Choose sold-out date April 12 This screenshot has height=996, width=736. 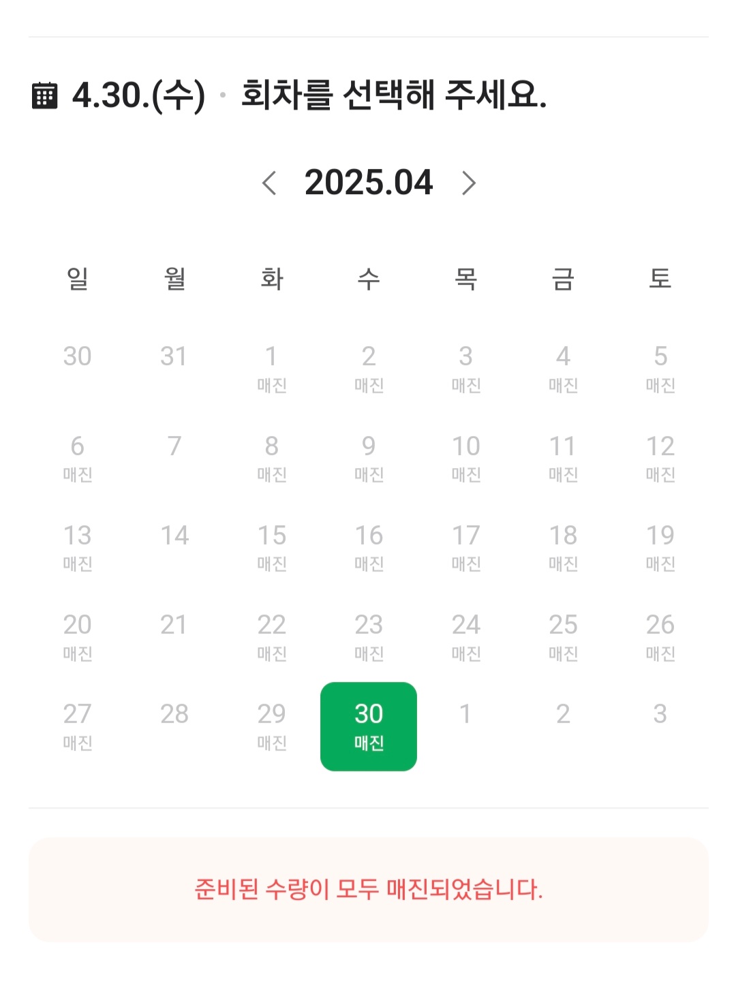[660, 458]
